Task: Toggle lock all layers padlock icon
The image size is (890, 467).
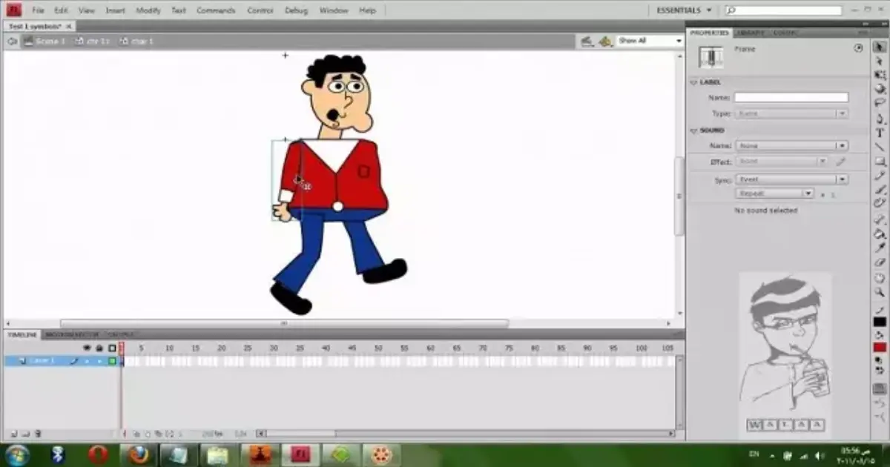Action: coord(99,348)
